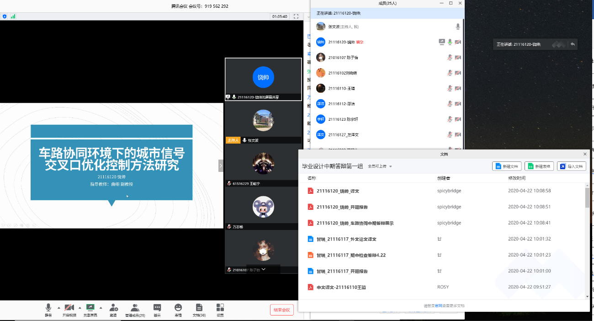Click the 结束会议 end meeting button
The image size is (594, 321).
281,310
